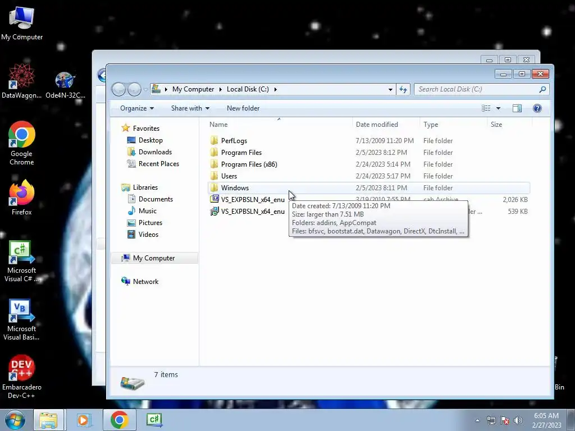The height and width of the screenshot is (431, 575).
Task: Click My Computer in the address bar
Action: click(x=193, y=89)
